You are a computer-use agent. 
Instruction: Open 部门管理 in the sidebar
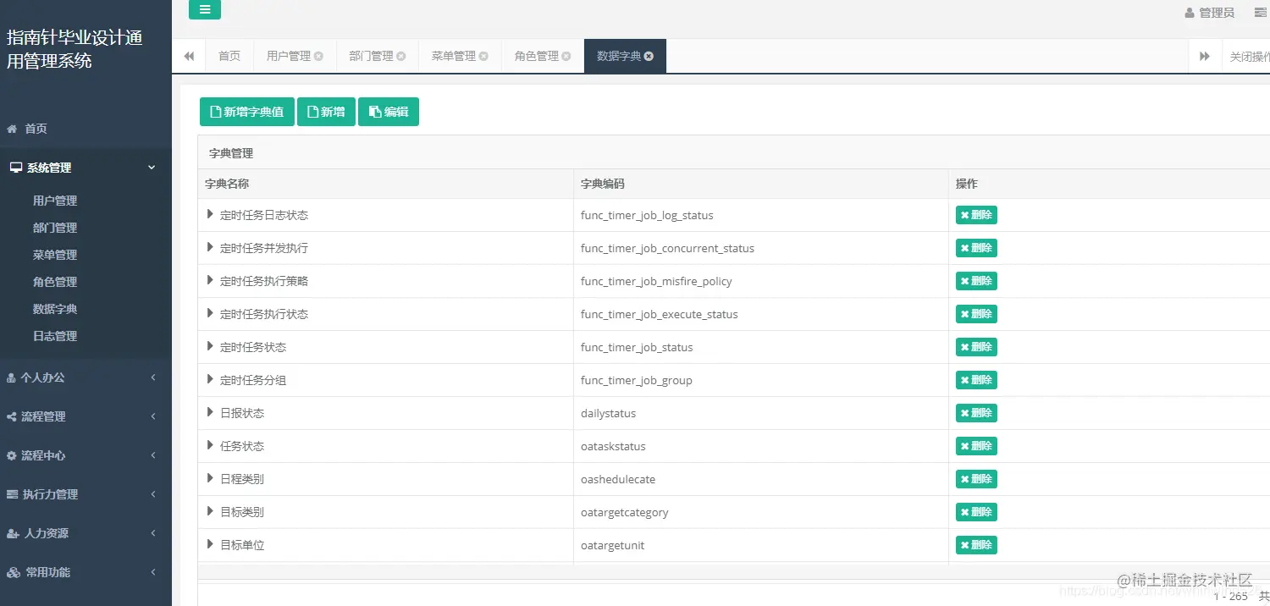click(55, 228)
